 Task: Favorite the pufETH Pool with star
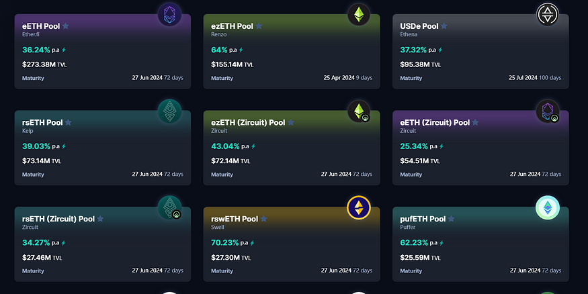452,219
